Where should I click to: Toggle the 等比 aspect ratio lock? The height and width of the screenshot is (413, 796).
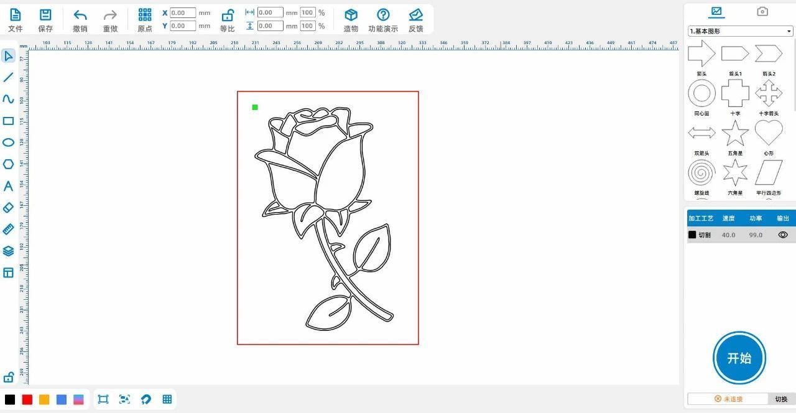(x=228, y=19)
